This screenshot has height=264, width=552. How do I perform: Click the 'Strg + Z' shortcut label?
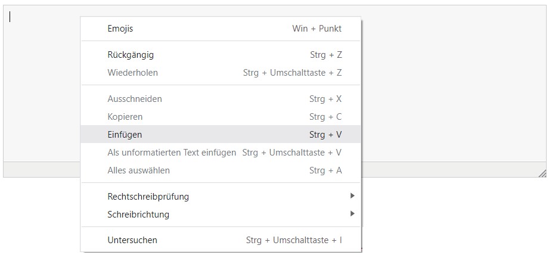click(x=326, y=55)
